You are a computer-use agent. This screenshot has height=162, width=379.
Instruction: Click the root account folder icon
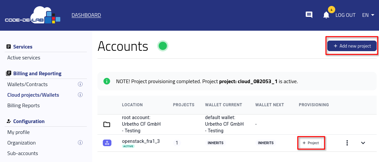coord(106,124)
